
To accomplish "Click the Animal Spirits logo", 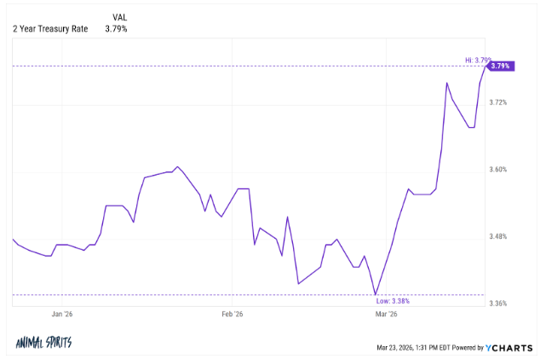I will click(x=43, y=343).
